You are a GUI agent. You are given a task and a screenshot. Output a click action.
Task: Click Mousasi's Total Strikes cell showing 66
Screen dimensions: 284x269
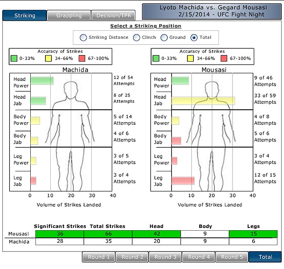tap(108, 234)
